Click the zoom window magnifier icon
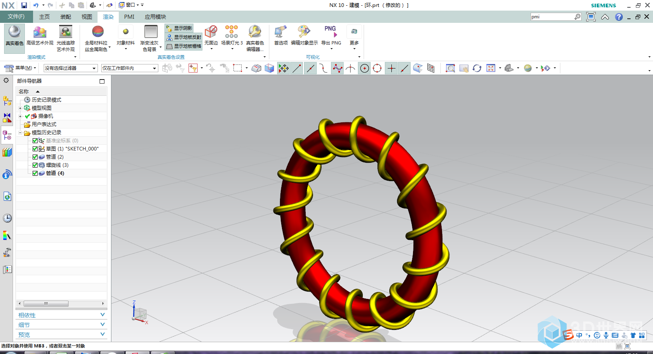This screenshot has height=354, width=653. (x=450, y=68)
